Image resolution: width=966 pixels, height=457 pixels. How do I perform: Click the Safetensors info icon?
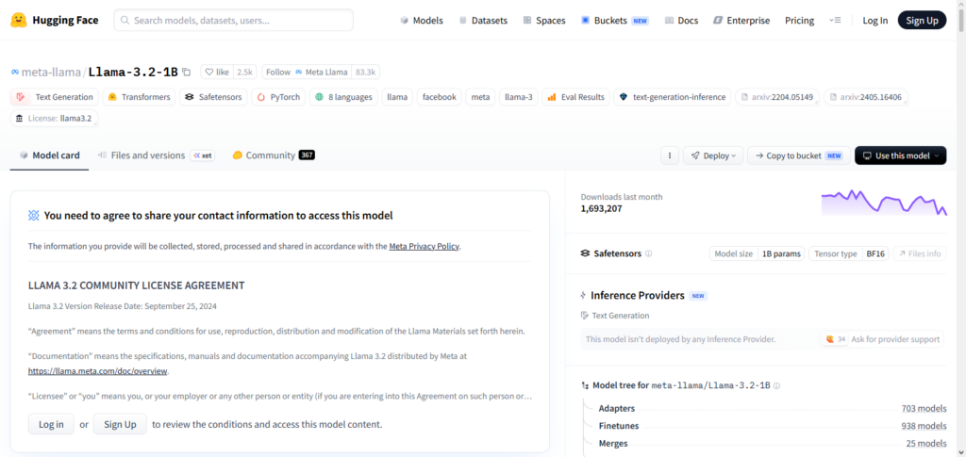pos(649,253)
